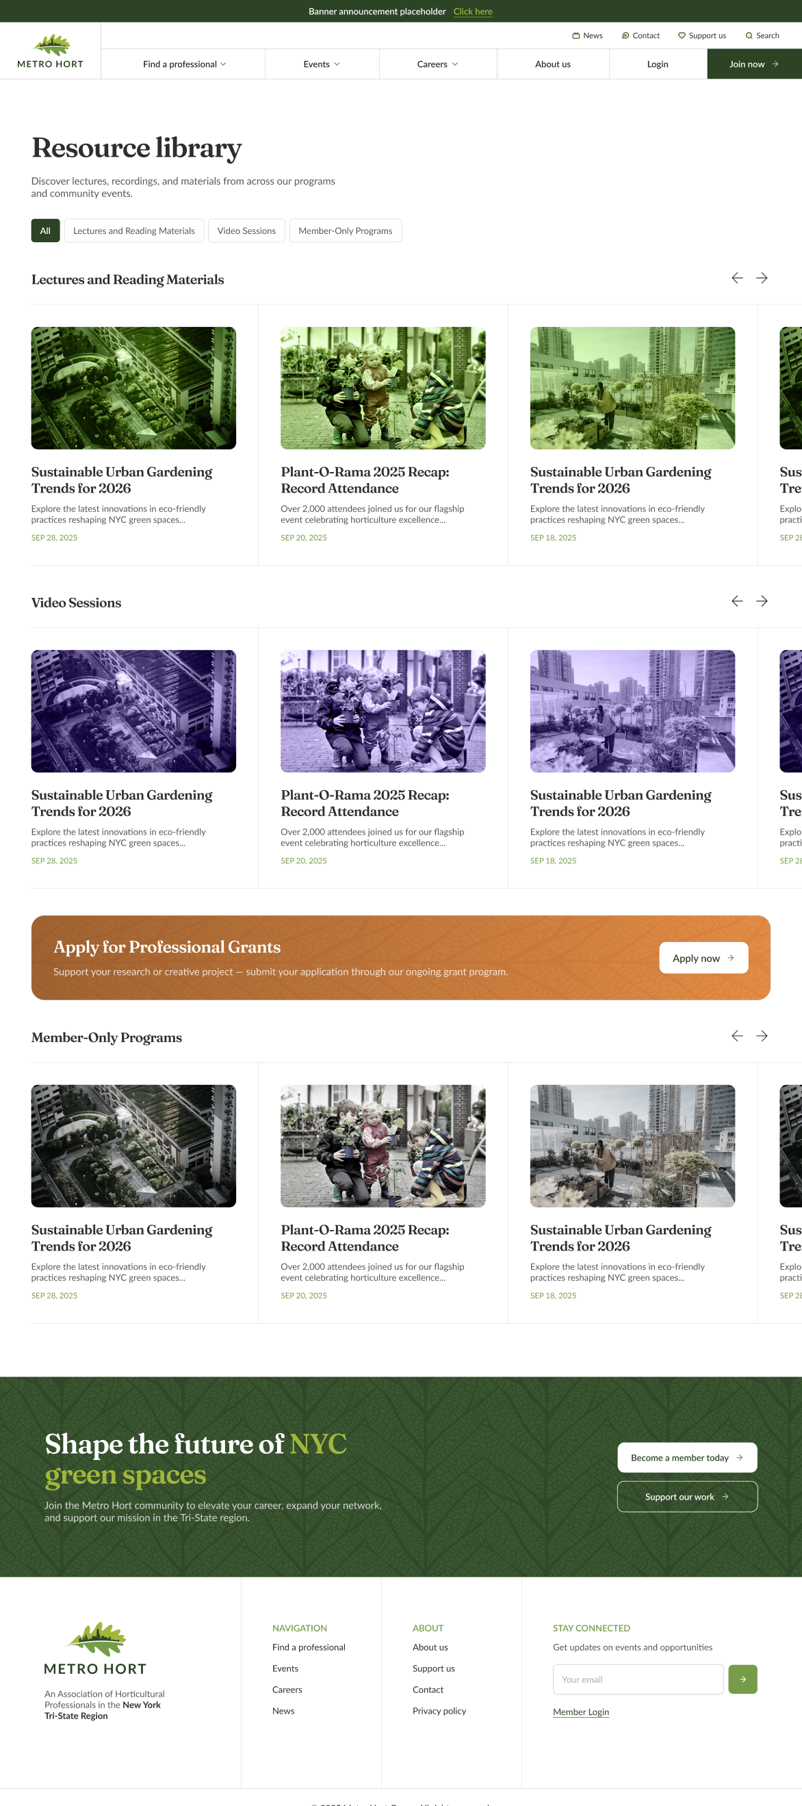Select the All filter tab
This screenshot has width=802, height=1806.
[46, 231]
